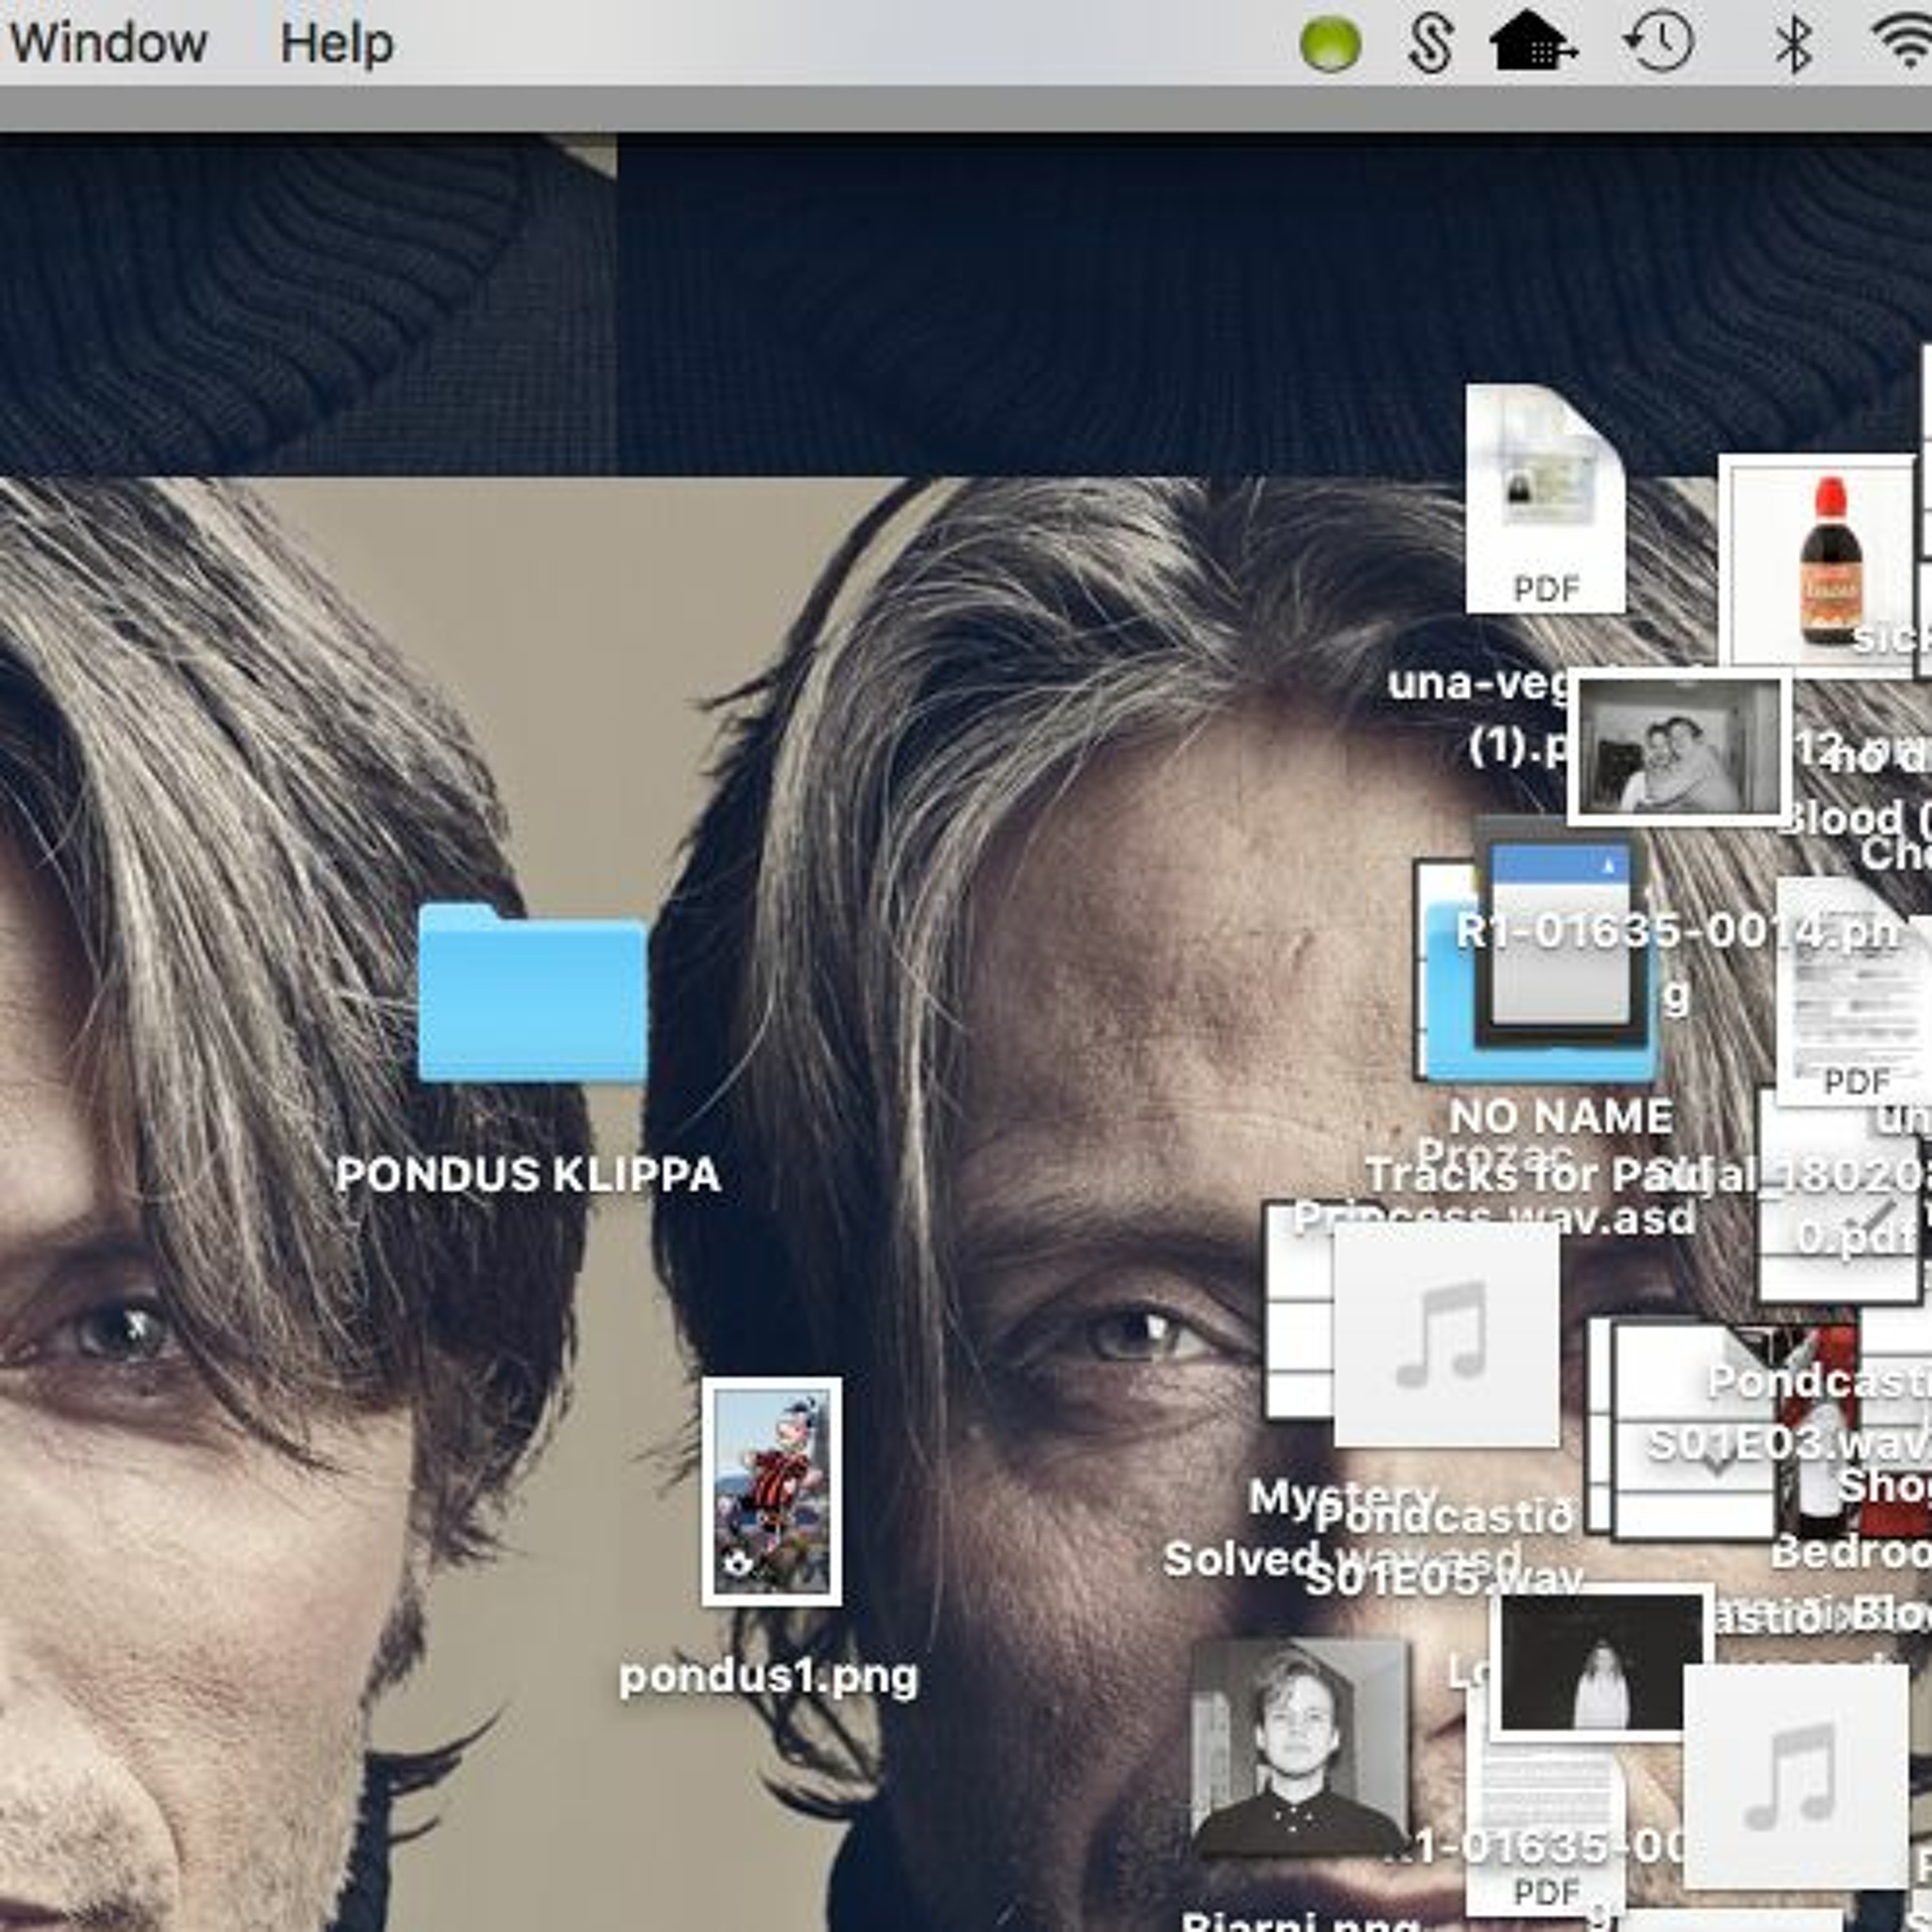Image resolution: width=1932 pixels, height=1932 pixels.
Task: Click the R1-01635-0014 file name label
Action: 1678,963
